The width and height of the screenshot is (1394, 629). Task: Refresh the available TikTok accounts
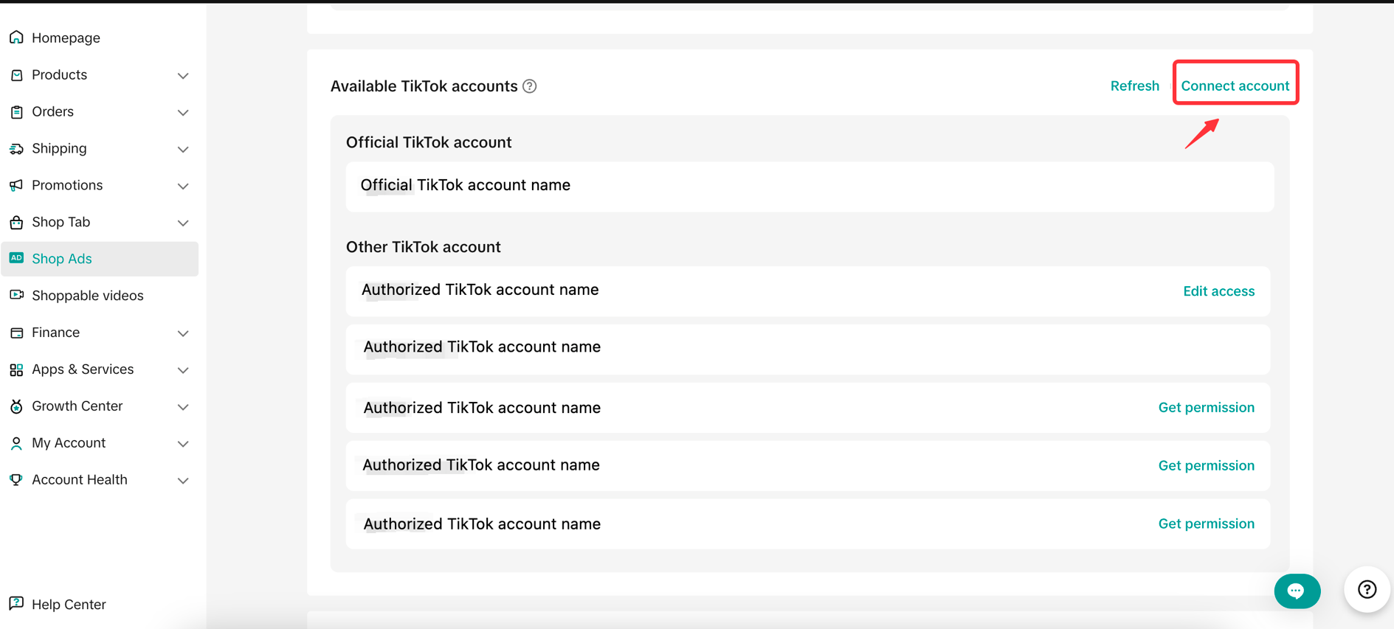point(1134,86)
